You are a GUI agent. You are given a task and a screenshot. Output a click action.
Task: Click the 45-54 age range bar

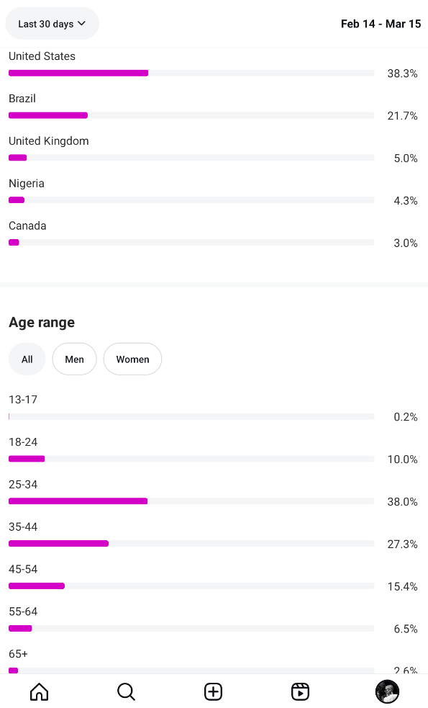click(191, 586)
